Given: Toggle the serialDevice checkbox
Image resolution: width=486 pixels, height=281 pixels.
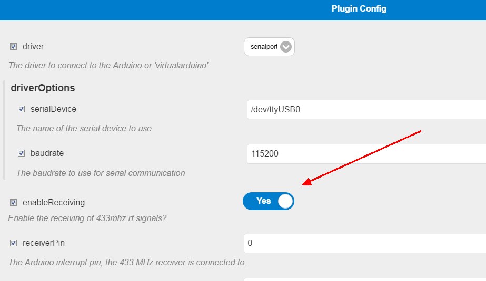Looking at the screenshot, I should [21, 109].
